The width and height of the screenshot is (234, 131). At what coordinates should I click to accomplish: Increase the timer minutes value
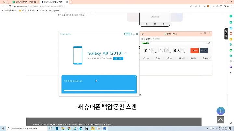point(167,49)
